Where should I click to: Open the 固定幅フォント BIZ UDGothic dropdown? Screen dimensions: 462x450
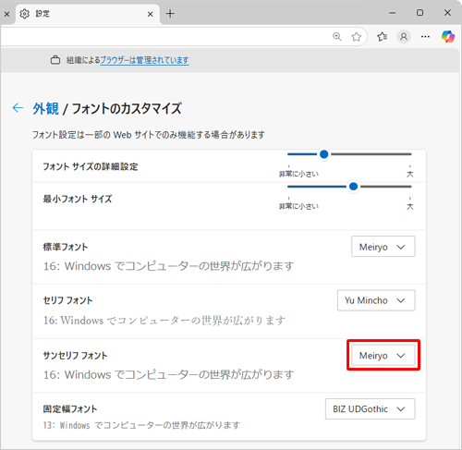[x=371, y=408]
